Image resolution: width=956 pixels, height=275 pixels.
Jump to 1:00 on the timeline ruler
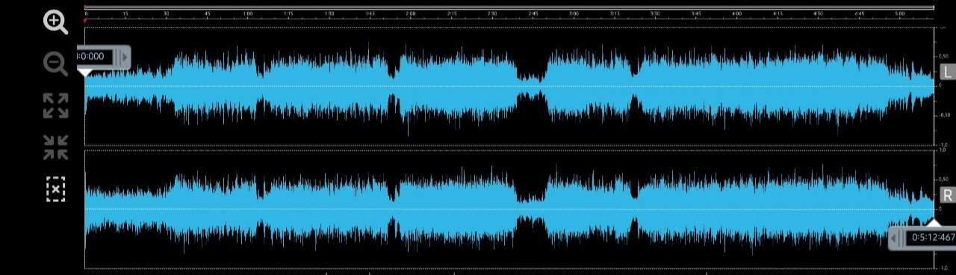[248, 13]
